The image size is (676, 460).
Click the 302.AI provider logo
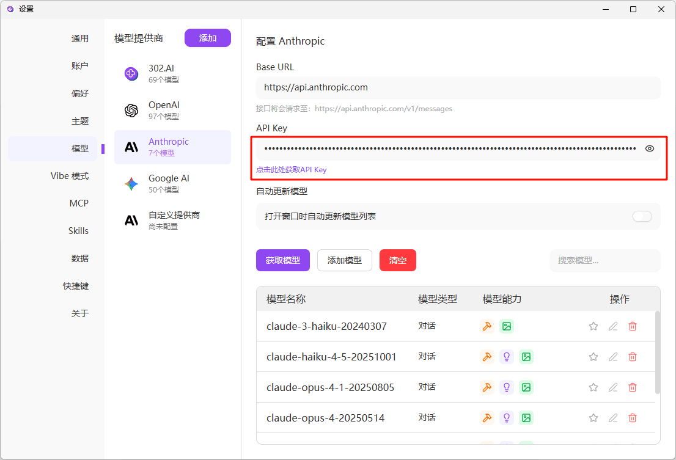(x=131, y=74)
